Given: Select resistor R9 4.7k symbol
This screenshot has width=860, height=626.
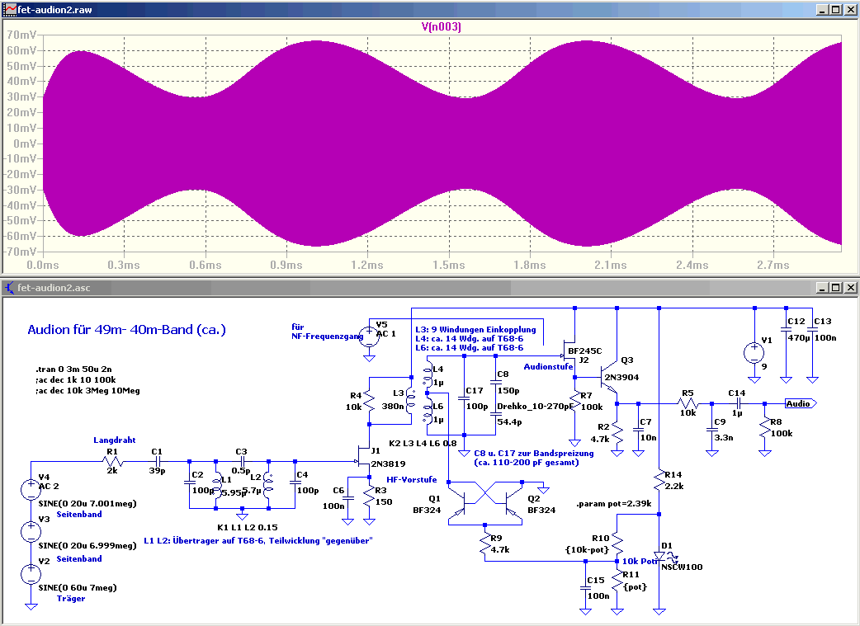Looking at the screenshot, I should tap(485, 544).
